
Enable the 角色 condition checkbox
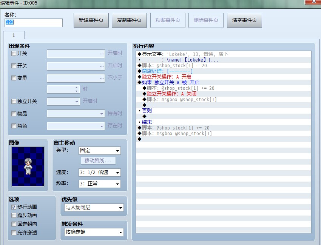pos(14,126)
